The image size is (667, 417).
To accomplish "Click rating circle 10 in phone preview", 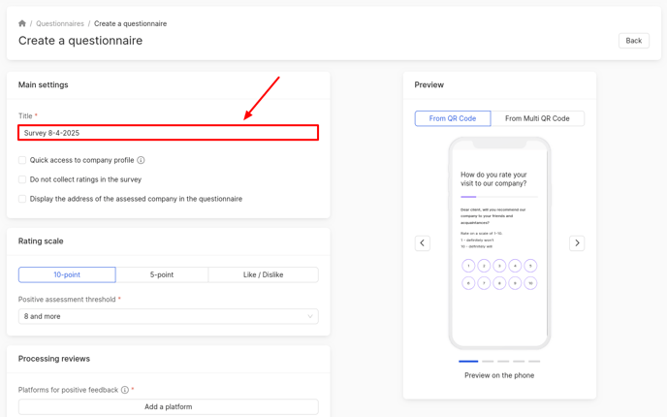I will 530,283.
